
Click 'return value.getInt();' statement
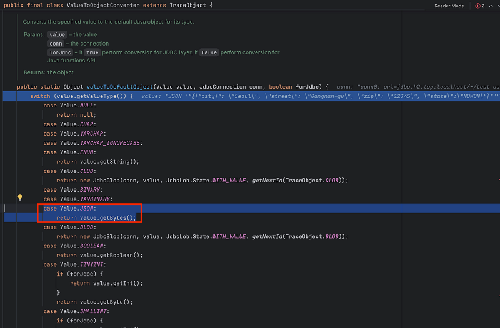106,283
